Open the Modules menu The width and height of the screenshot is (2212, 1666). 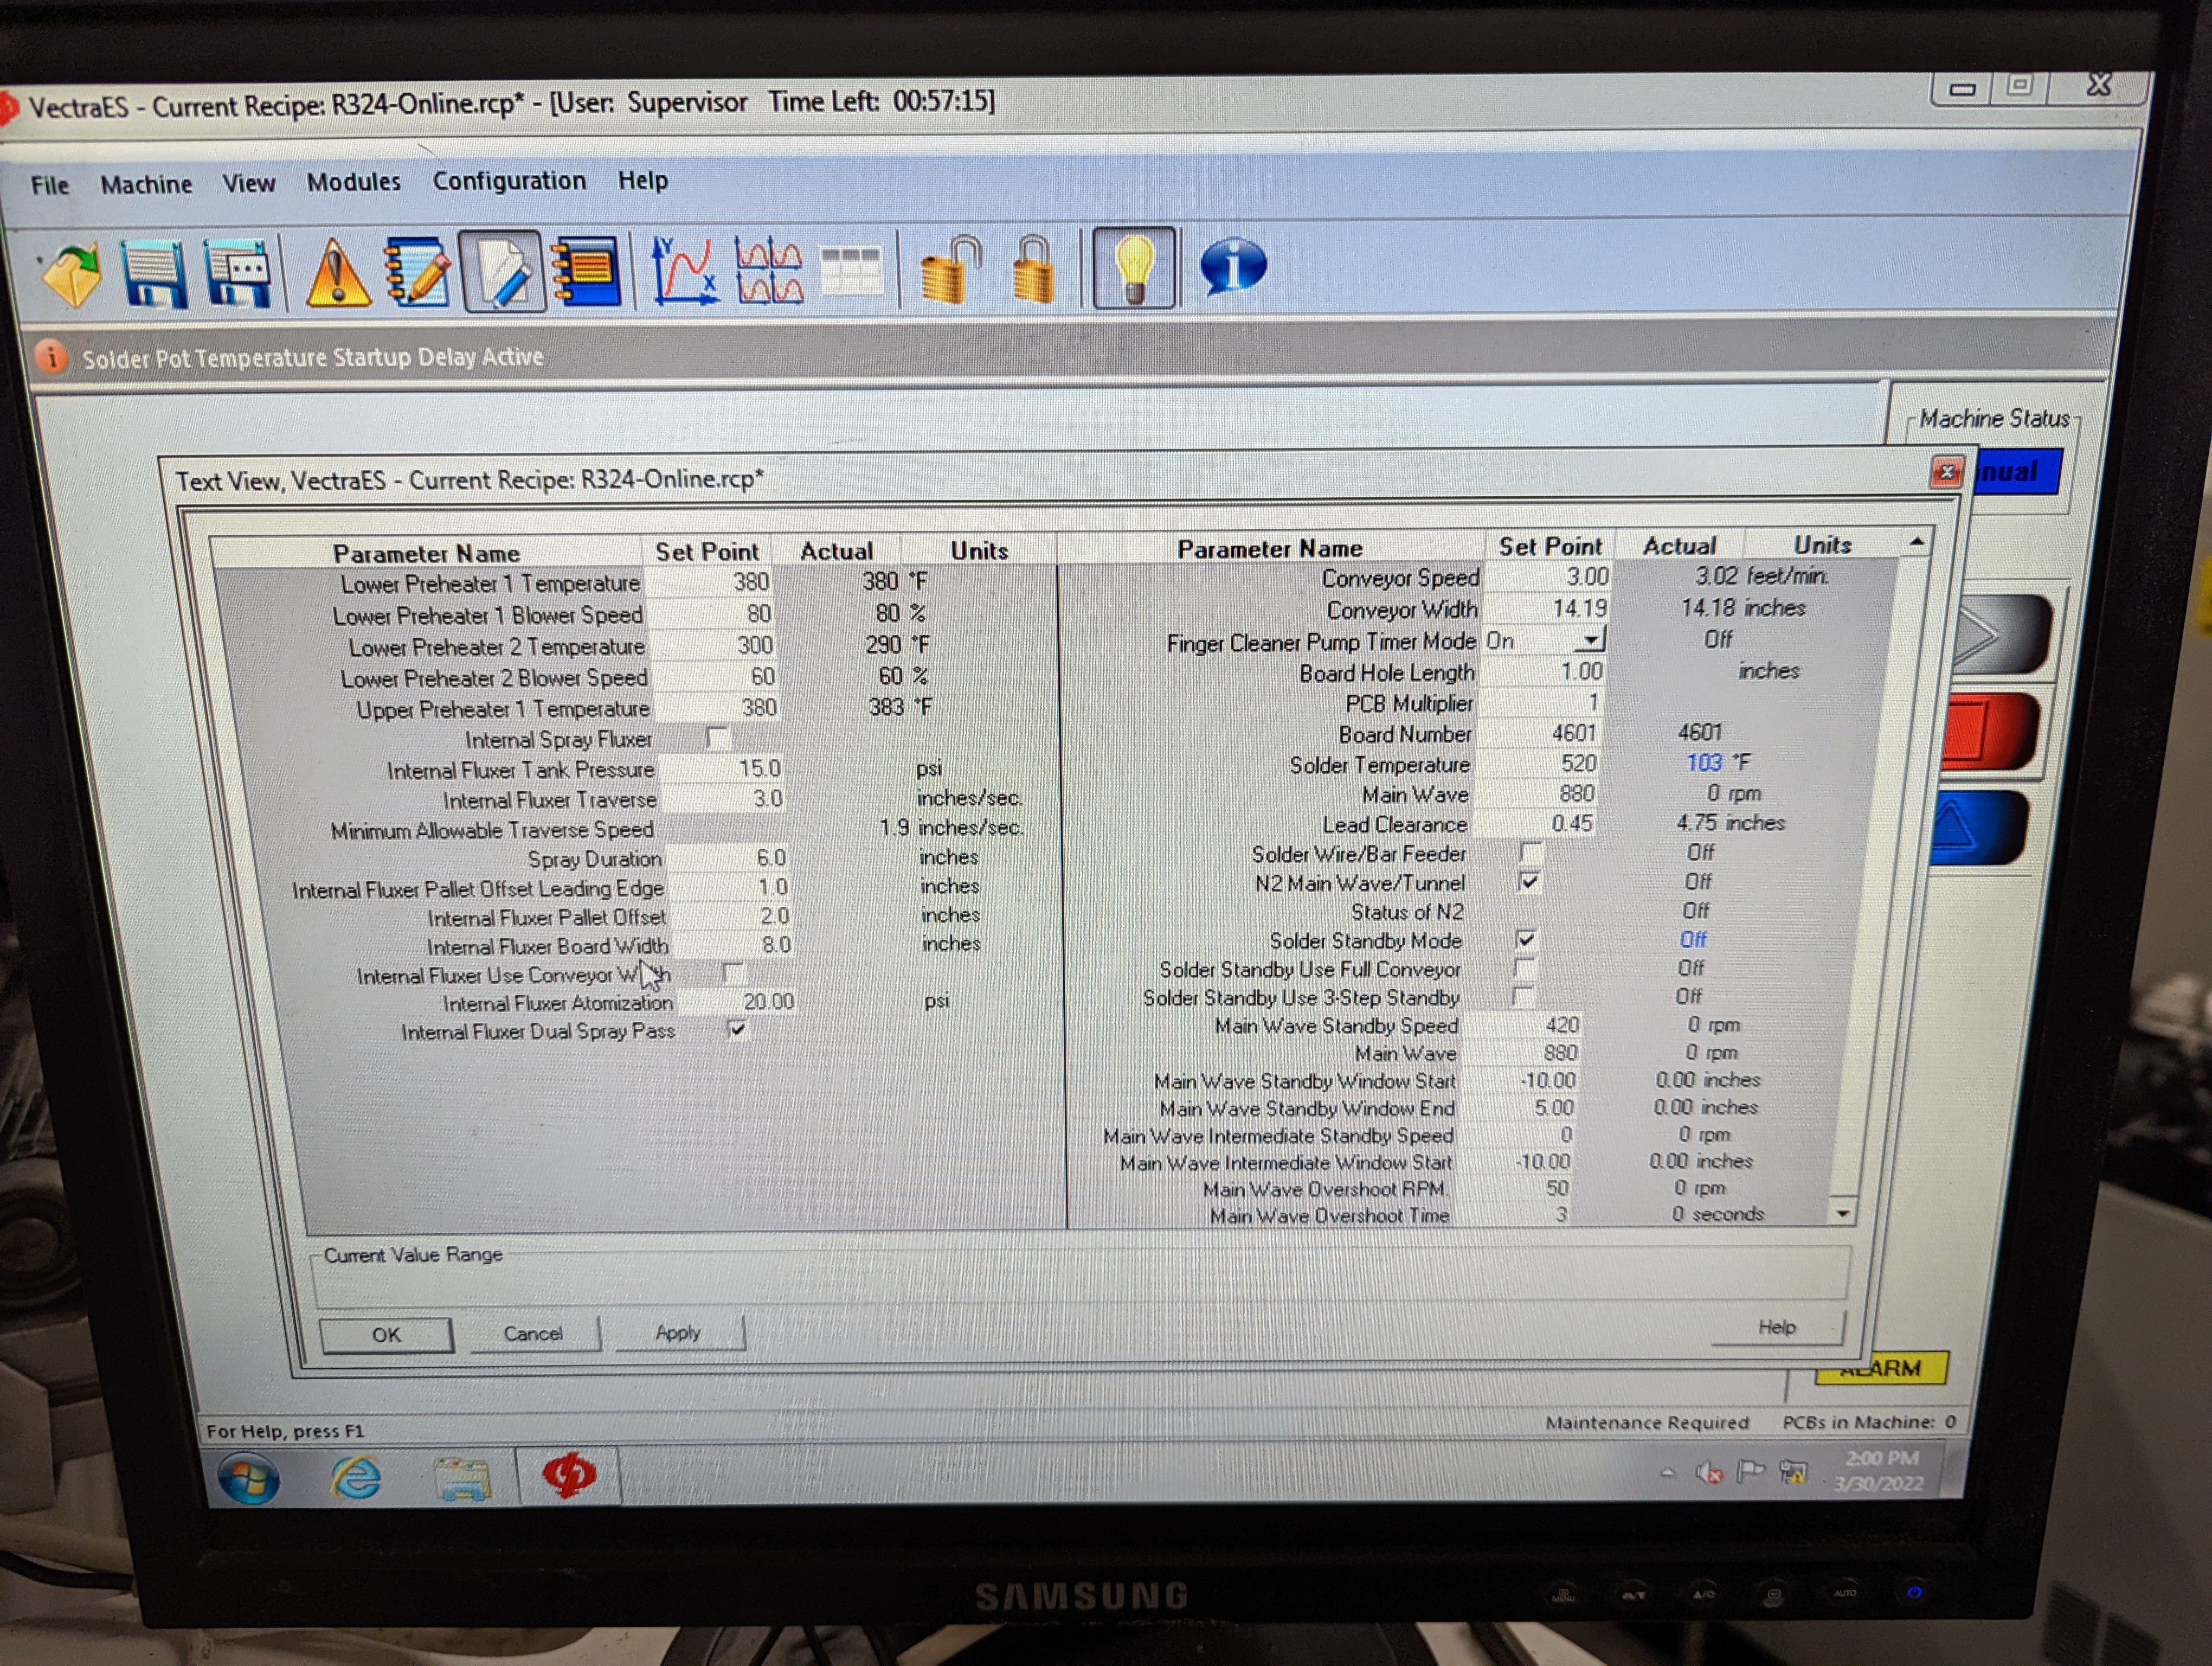(x=353, y=182)
